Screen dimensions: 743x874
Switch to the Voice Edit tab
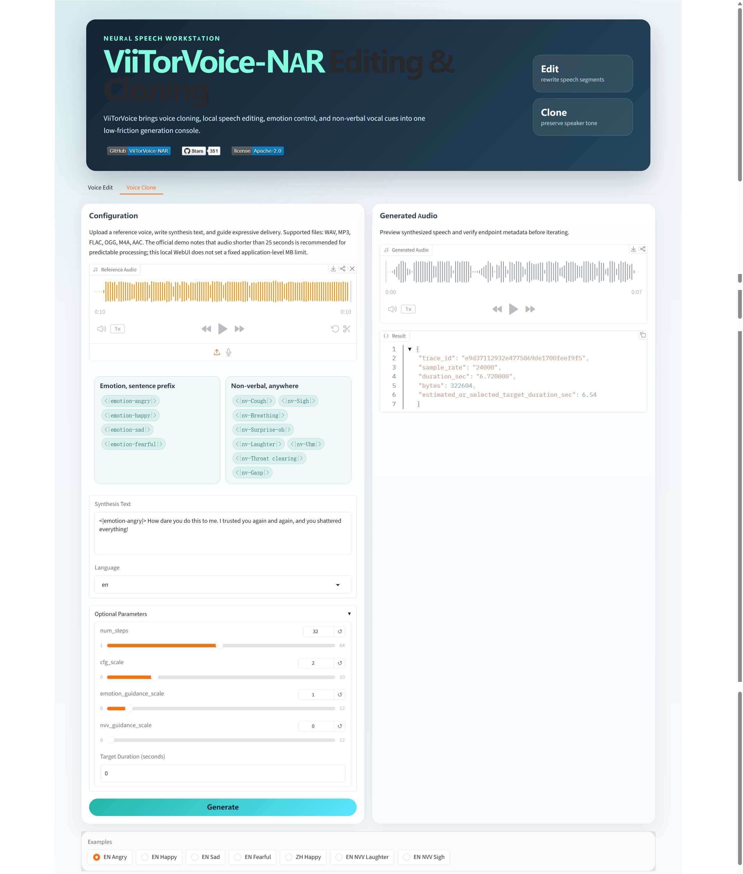point(100,188)
